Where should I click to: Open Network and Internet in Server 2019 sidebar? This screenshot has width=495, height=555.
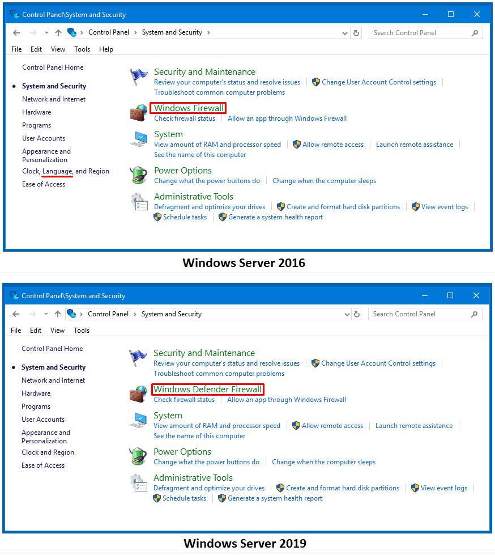[53, 380]
